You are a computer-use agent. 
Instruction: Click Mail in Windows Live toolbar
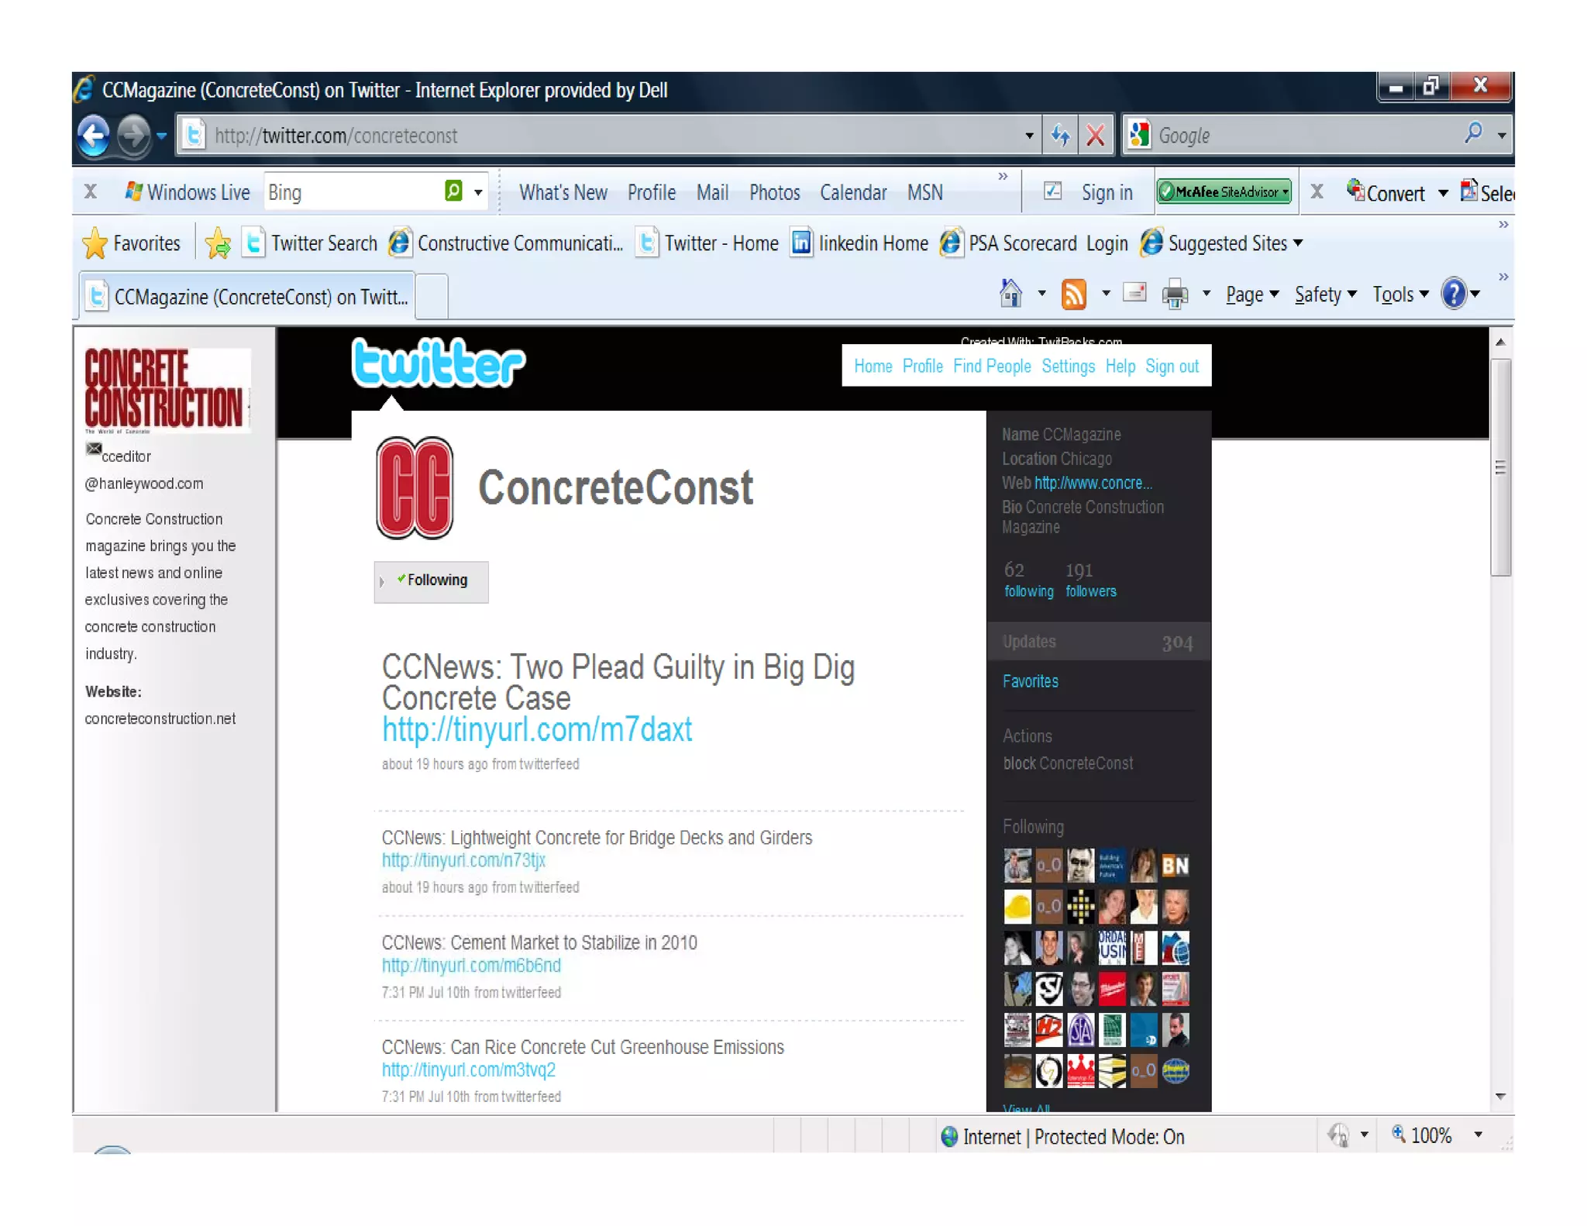(712, 192)
